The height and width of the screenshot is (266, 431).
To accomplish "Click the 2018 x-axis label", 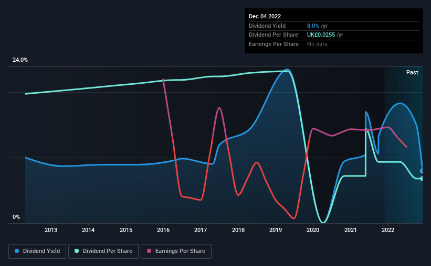I will [x=238, y=230].
